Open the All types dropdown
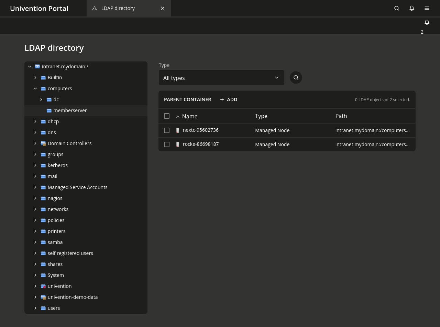 (x=221, y=78)
